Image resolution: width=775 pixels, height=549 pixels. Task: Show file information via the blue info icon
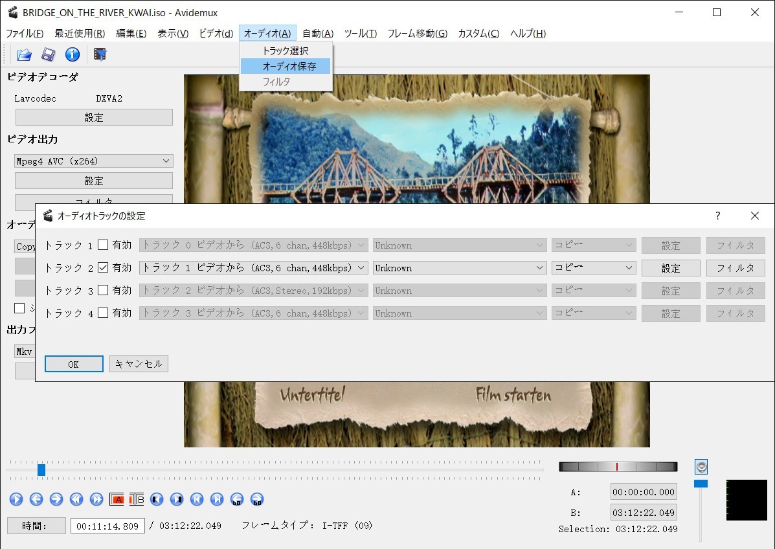73,54
